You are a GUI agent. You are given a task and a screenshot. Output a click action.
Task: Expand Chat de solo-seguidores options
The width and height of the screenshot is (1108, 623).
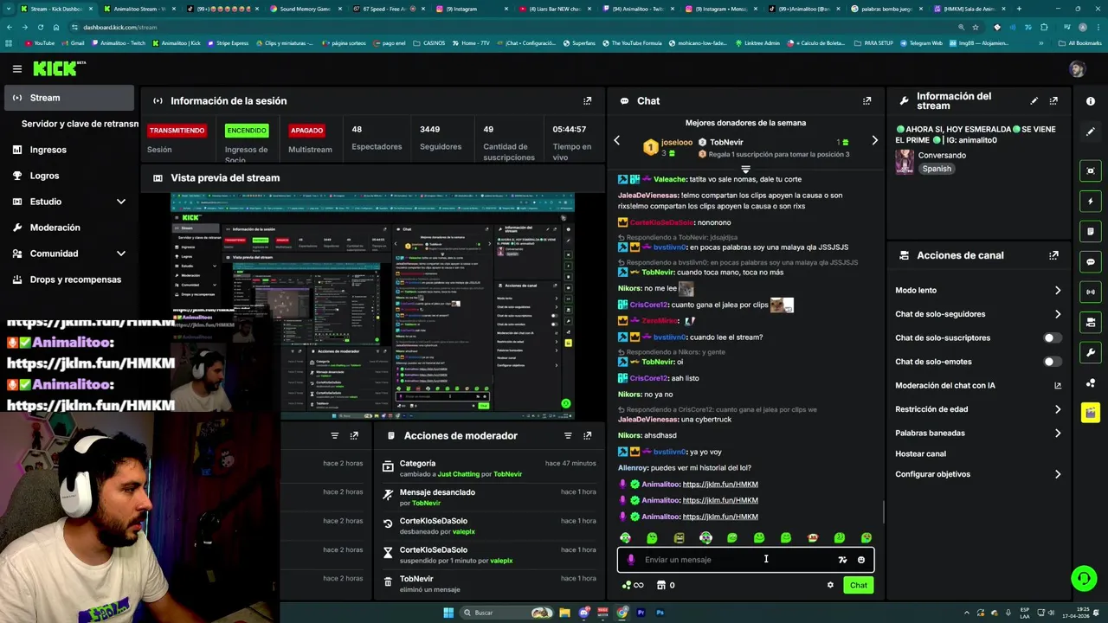(1057, 314)
